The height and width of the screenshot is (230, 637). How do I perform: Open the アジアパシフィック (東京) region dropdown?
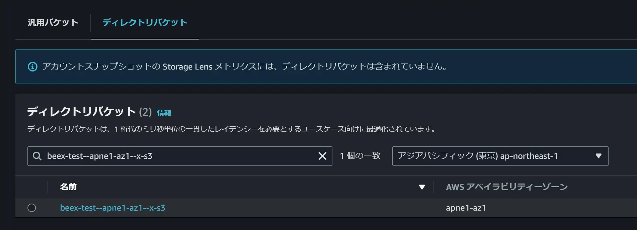click(500, 156)
